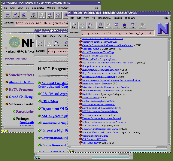Click Reload in the NHSE window toolbar
The width and height of the screenshot is (173, 161).
pyautogui.click(x=34, y=15)
